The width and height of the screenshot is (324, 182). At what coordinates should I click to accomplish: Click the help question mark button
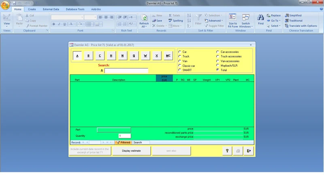click(227, 151)
